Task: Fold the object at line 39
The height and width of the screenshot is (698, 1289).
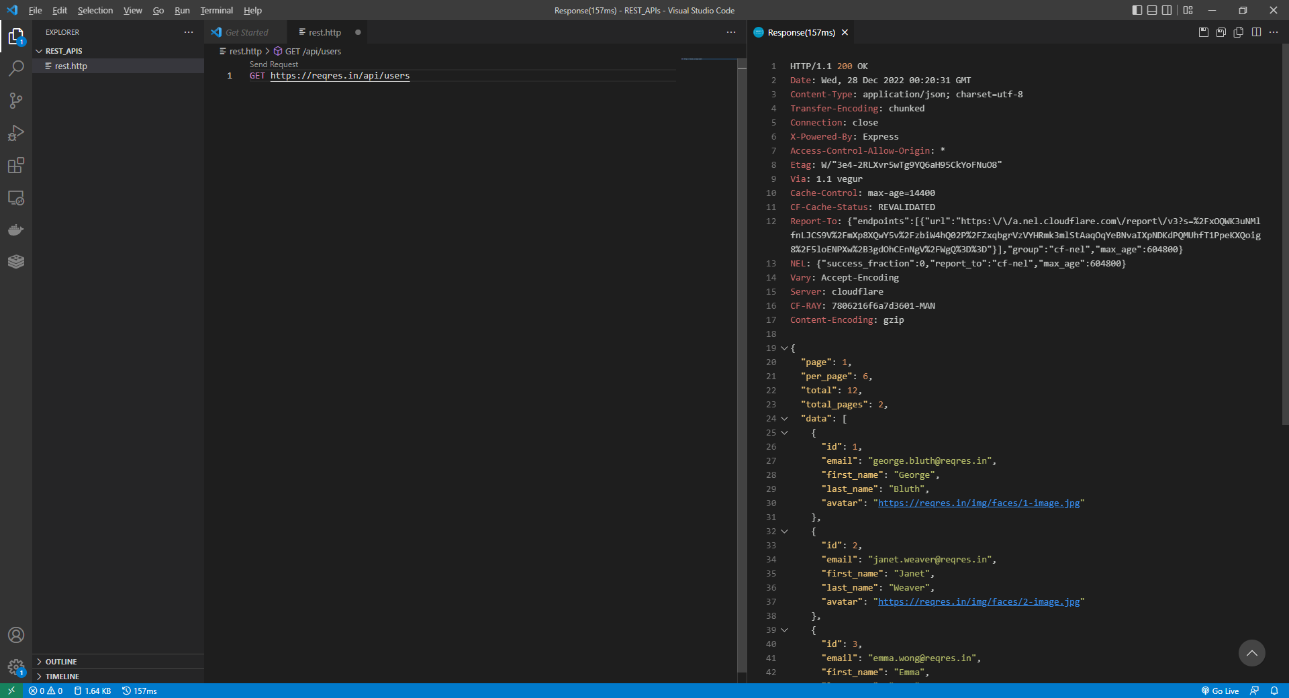Action: [x=784, y=630]
